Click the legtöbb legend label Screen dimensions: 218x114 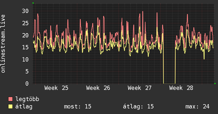tap(27, 99)
